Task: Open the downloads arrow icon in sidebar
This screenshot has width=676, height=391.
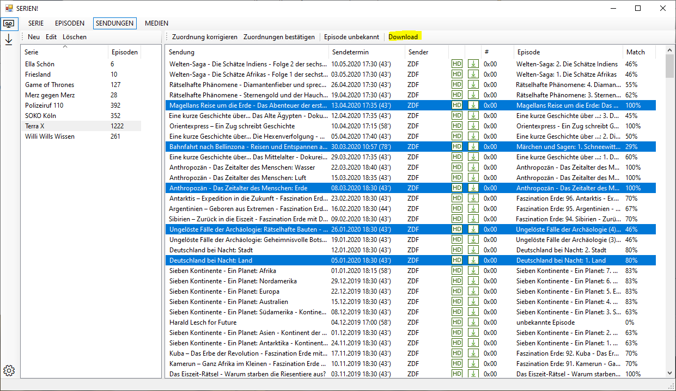Action: coord(9,40)
